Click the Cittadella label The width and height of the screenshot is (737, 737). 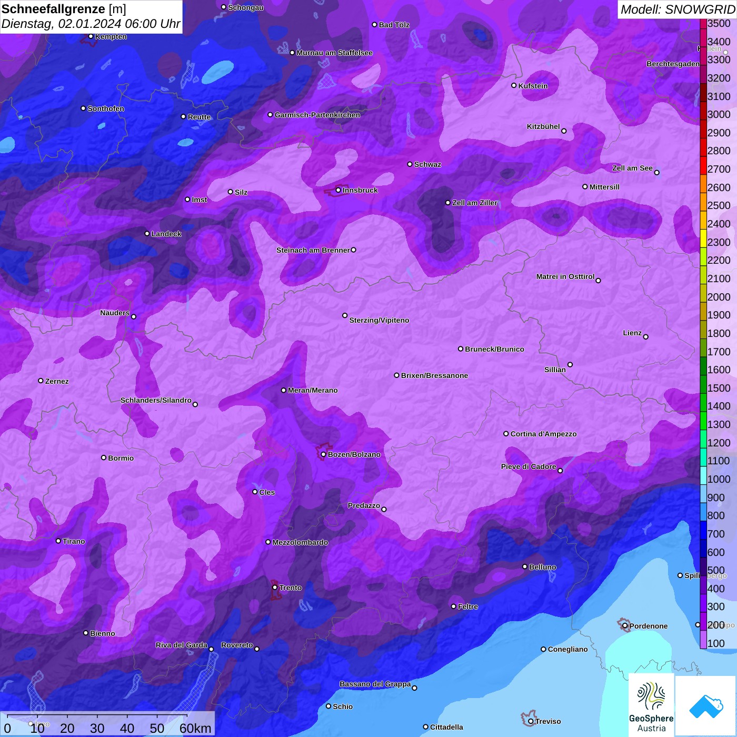coord(446,727)
